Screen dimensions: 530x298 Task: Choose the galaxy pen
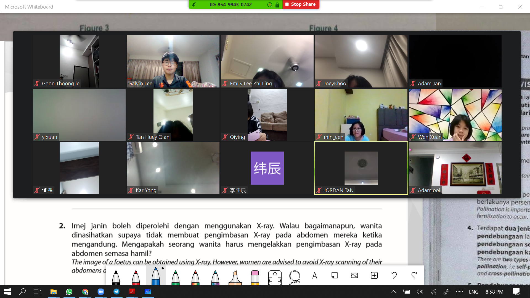(x=215, y=277)
